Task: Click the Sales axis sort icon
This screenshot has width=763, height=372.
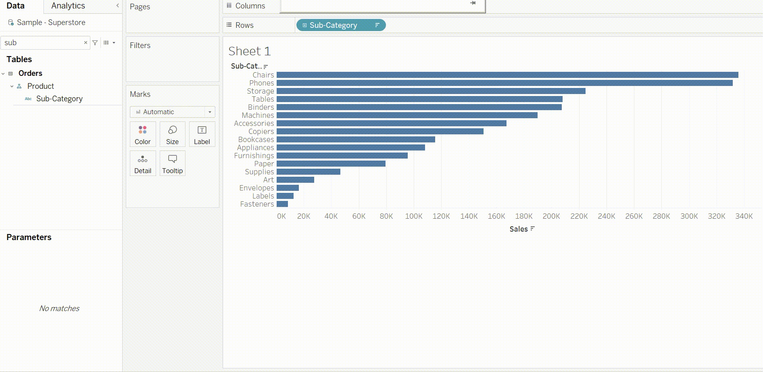Action: [x=532, y=229]
